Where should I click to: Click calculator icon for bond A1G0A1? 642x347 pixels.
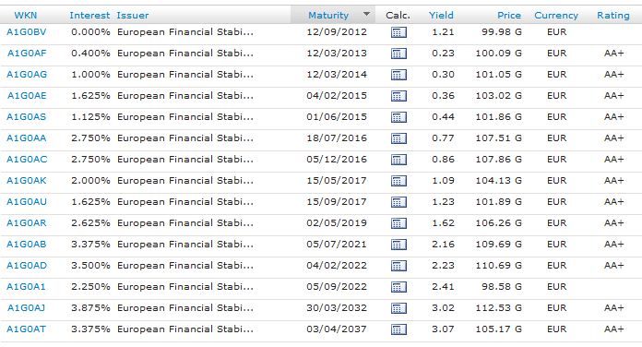coord(398,287)
